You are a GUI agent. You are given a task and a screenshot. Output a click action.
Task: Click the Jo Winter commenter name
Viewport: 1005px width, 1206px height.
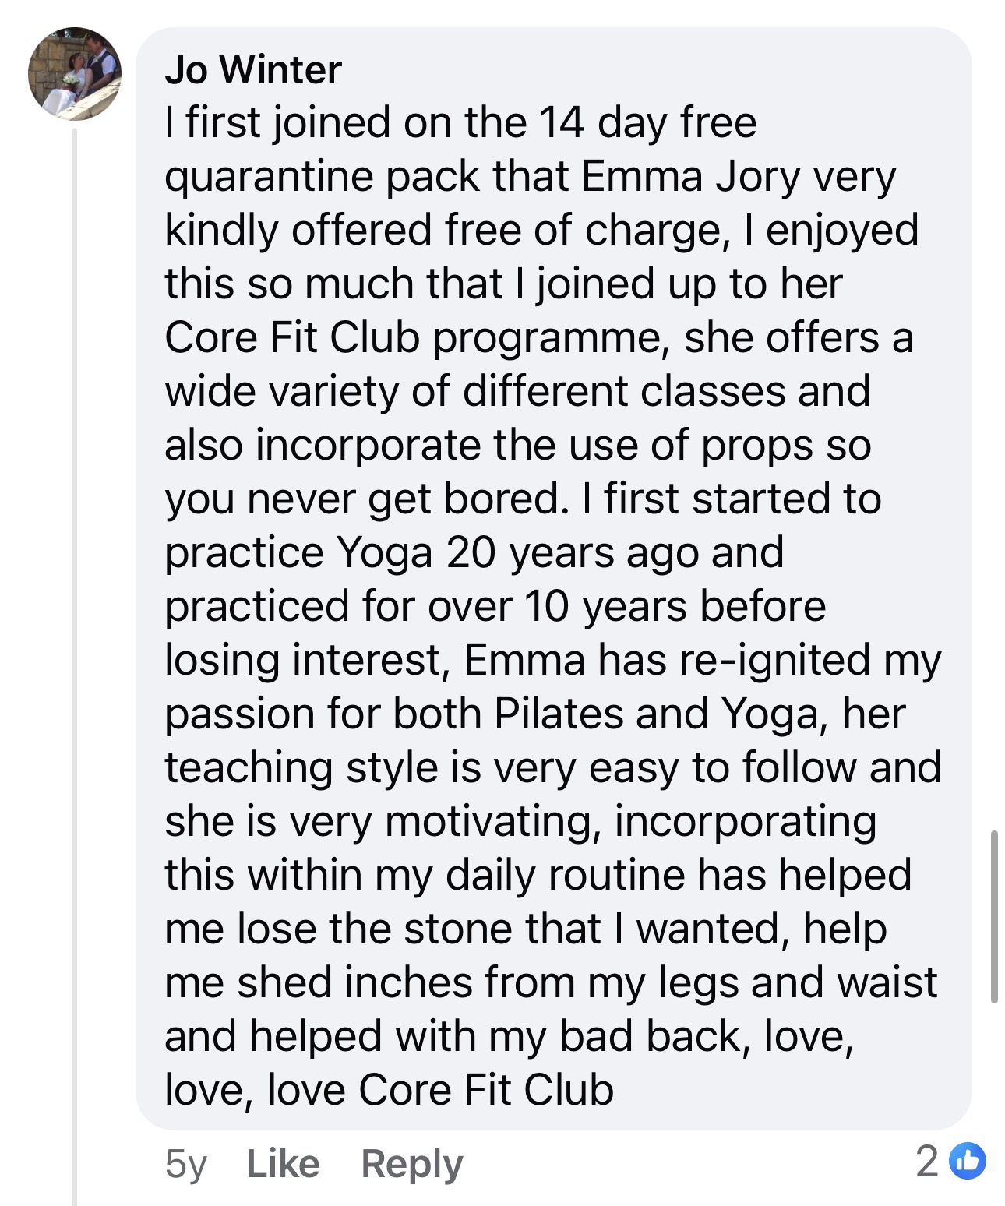(253, 70)
